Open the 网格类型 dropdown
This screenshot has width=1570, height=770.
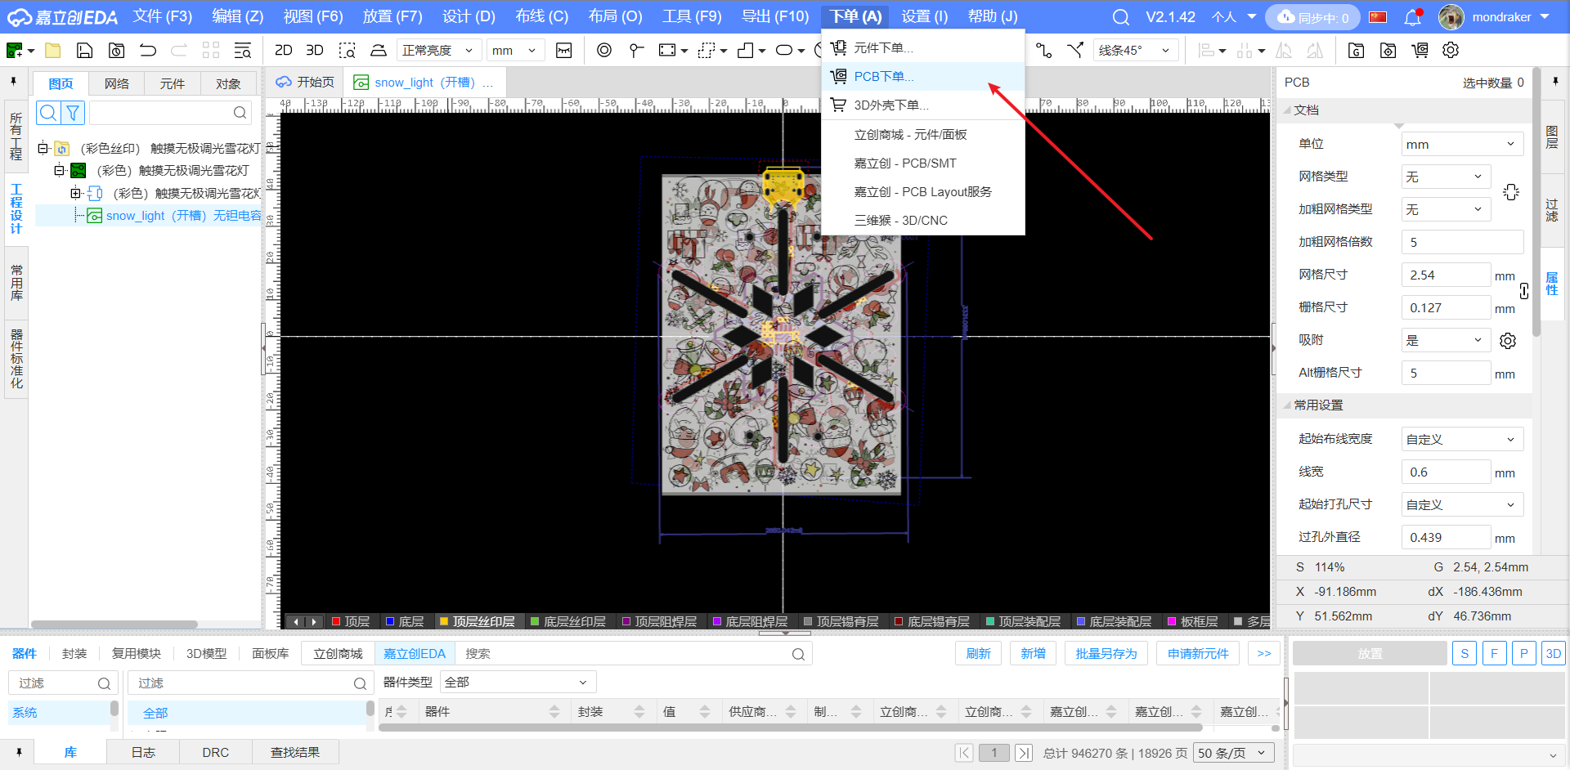coord(1446,177)
